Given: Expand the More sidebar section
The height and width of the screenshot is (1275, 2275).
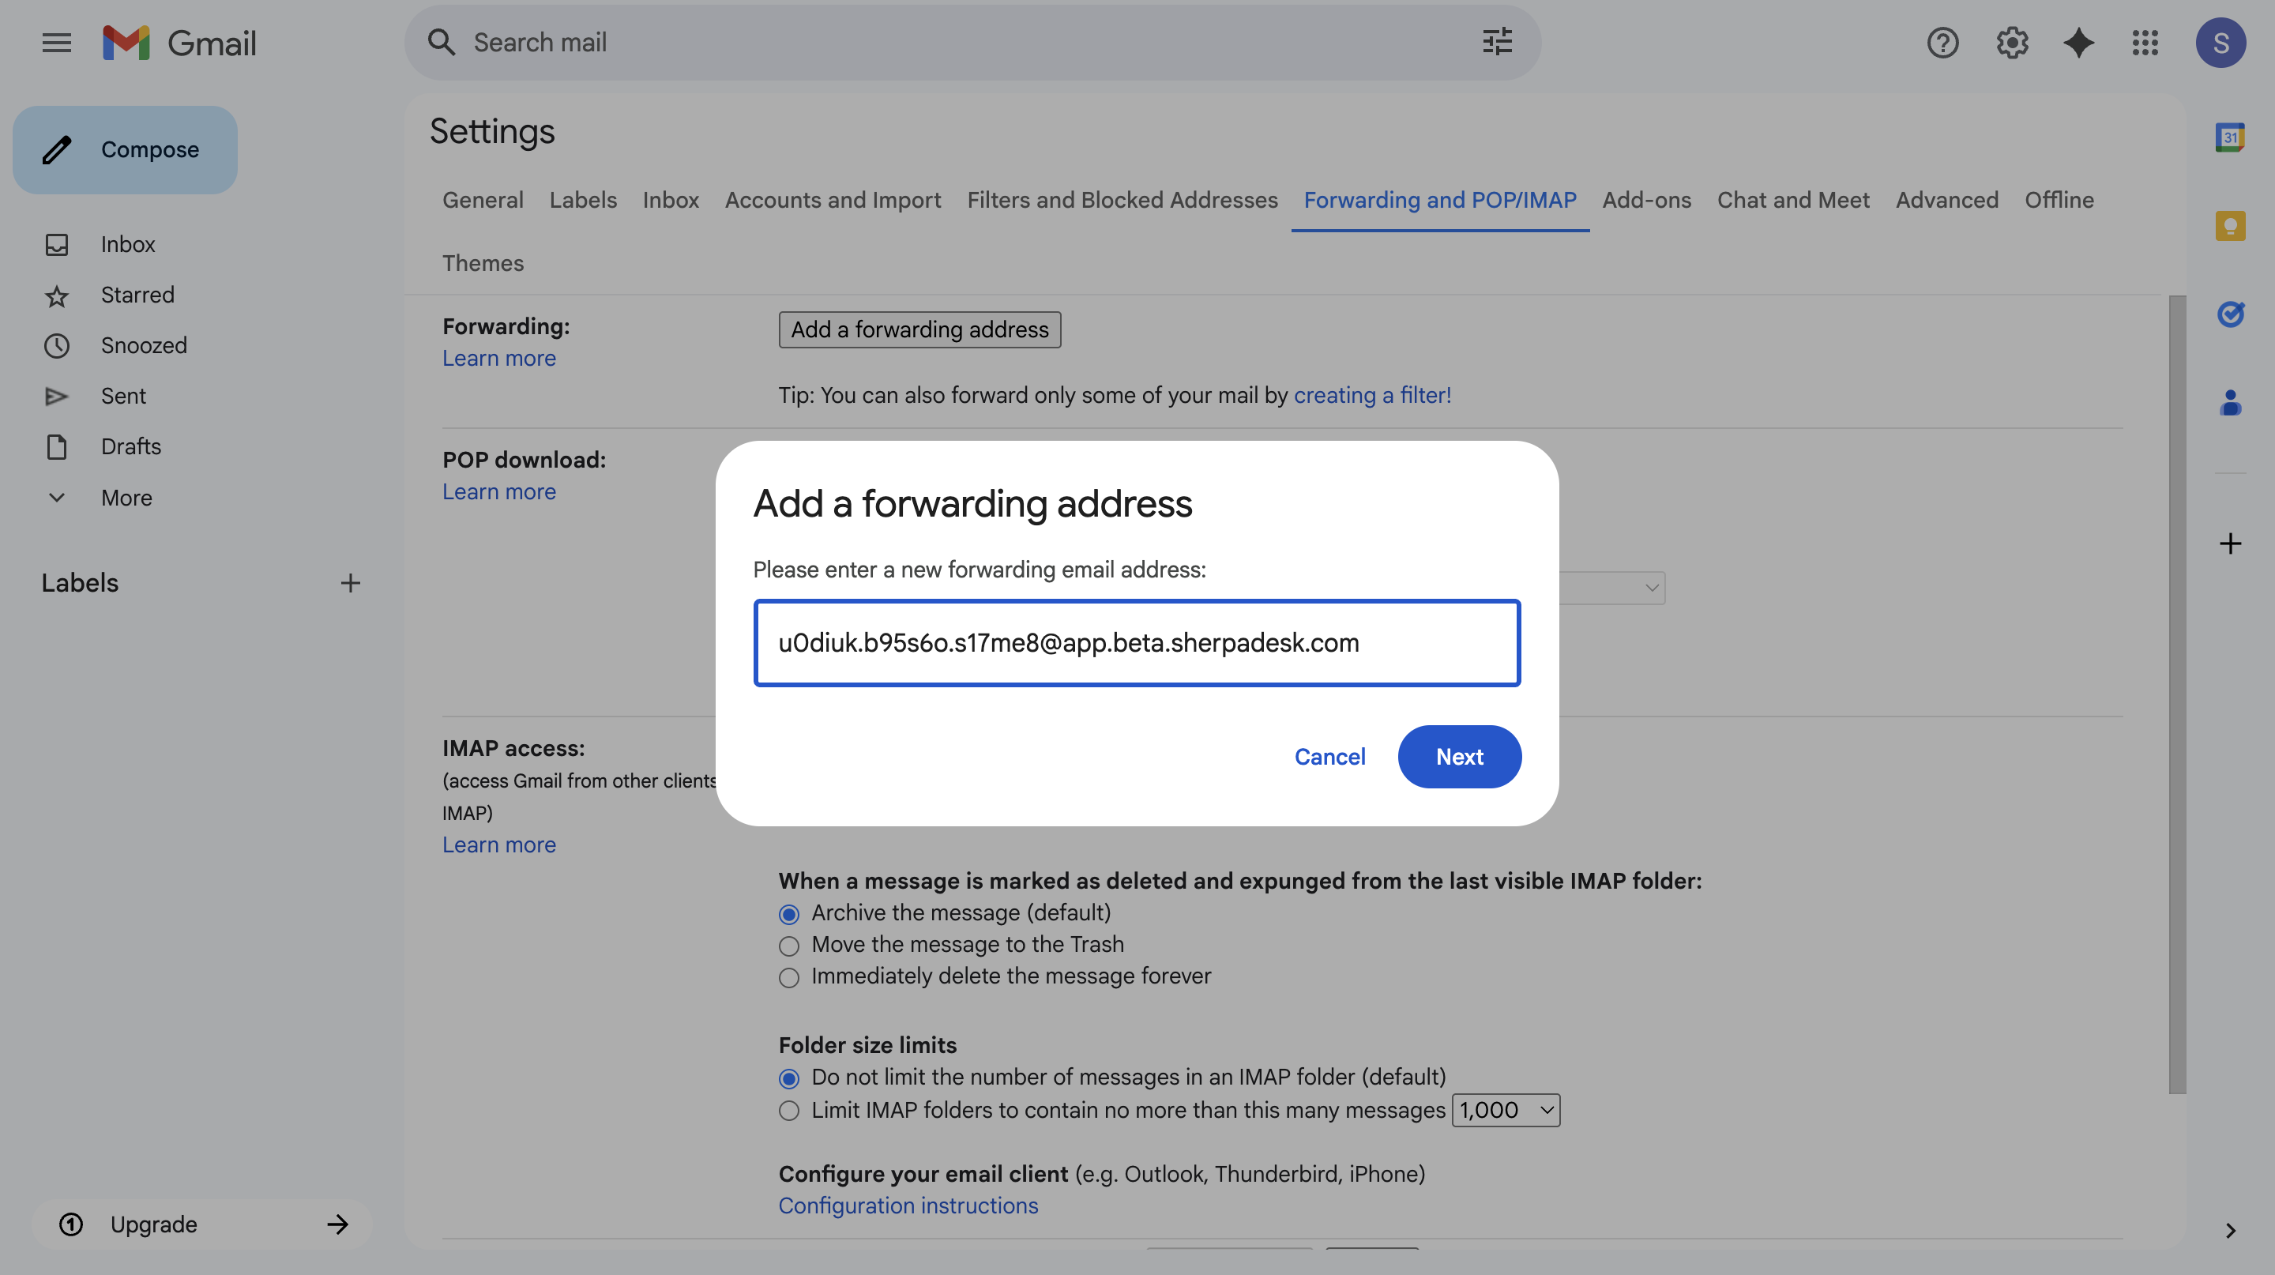Looking at the screenshot, I should [x=126, y=498].
